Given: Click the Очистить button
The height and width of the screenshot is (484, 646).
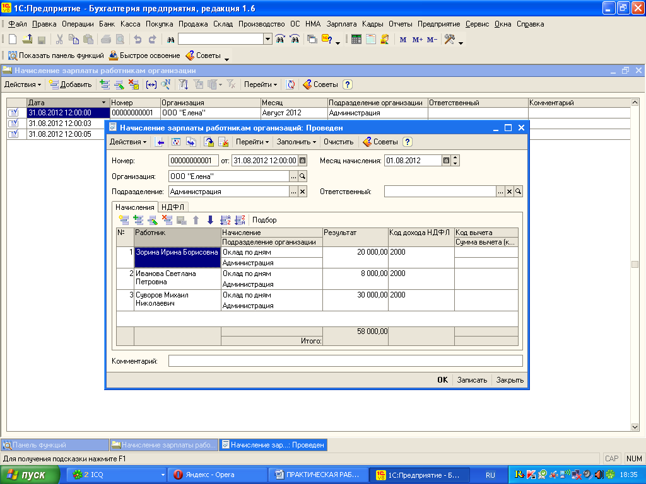Looking at the screenshot, I should (338, 142).
